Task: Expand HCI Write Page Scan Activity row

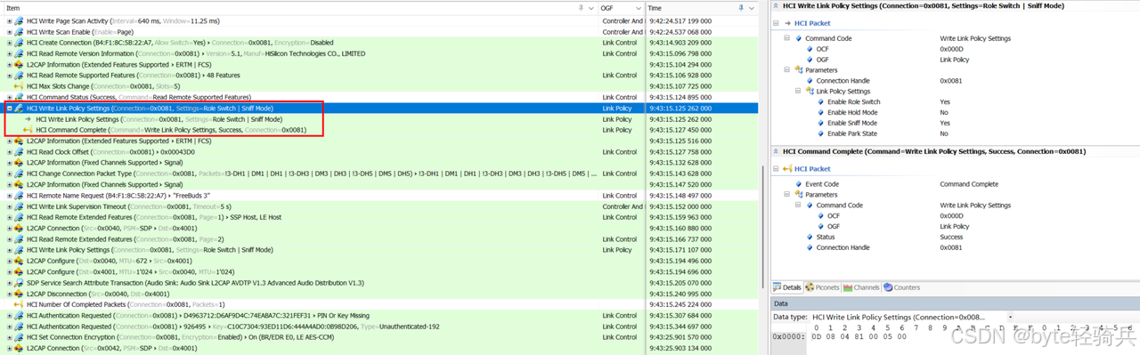Action: [x=9, y=20]
